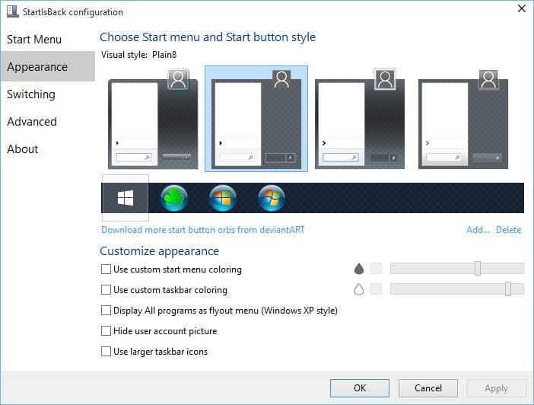Viewport: 534px width, 405px height.
Task: Select the first glossy start menu style thumbnail
Action: click(153, 119)
